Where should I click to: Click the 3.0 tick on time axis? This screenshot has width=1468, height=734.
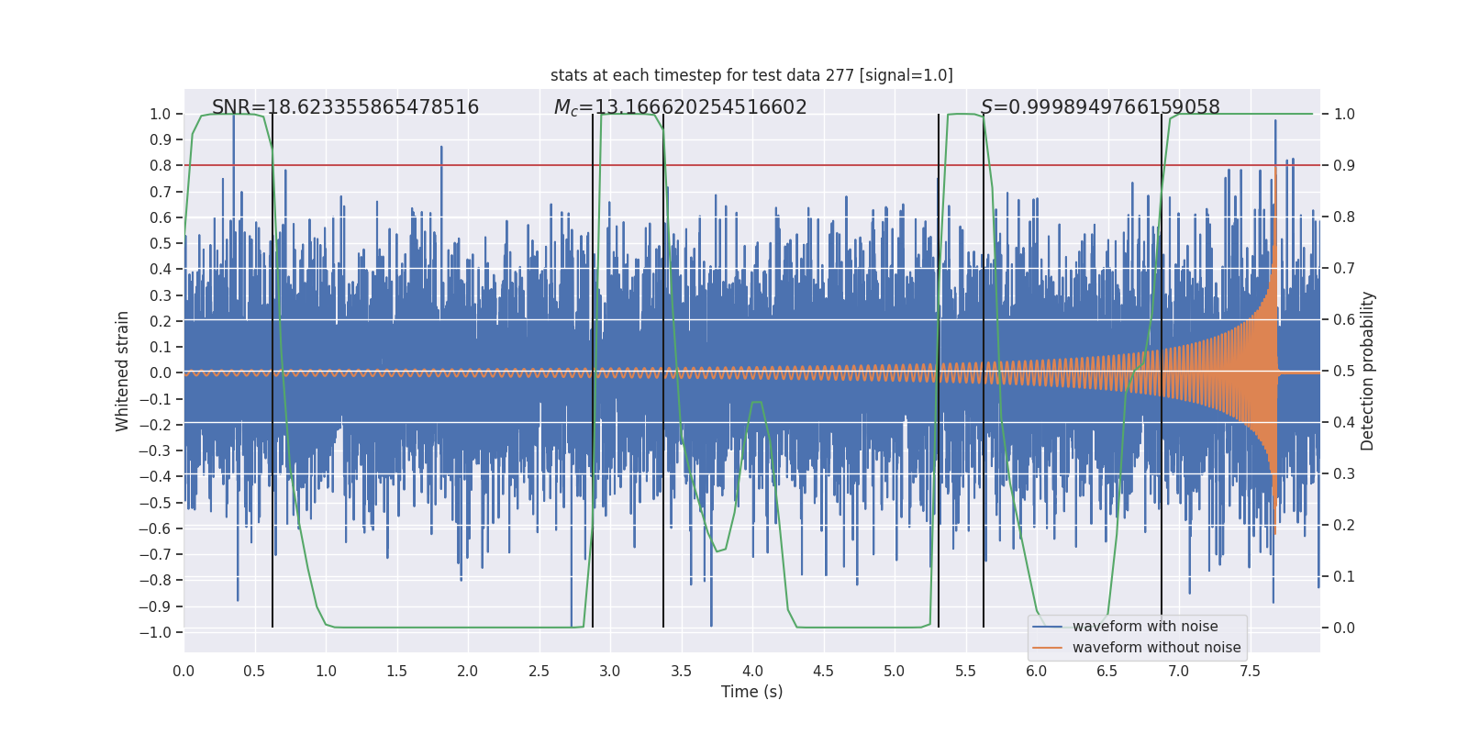click(610, 672)
